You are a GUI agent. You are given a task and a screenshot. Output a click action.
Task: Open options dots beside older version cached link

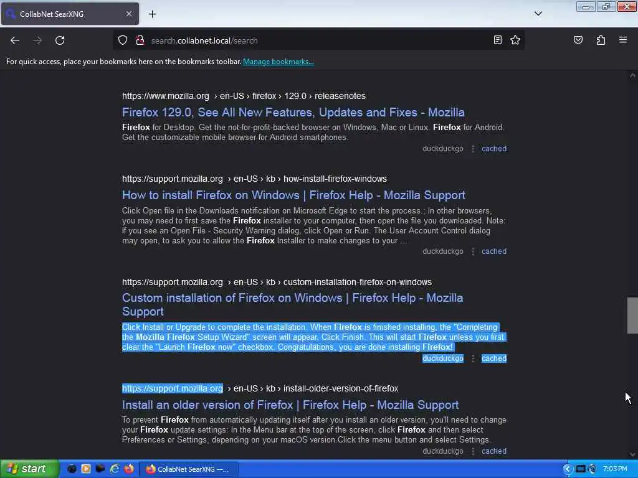tap(472, 451)
